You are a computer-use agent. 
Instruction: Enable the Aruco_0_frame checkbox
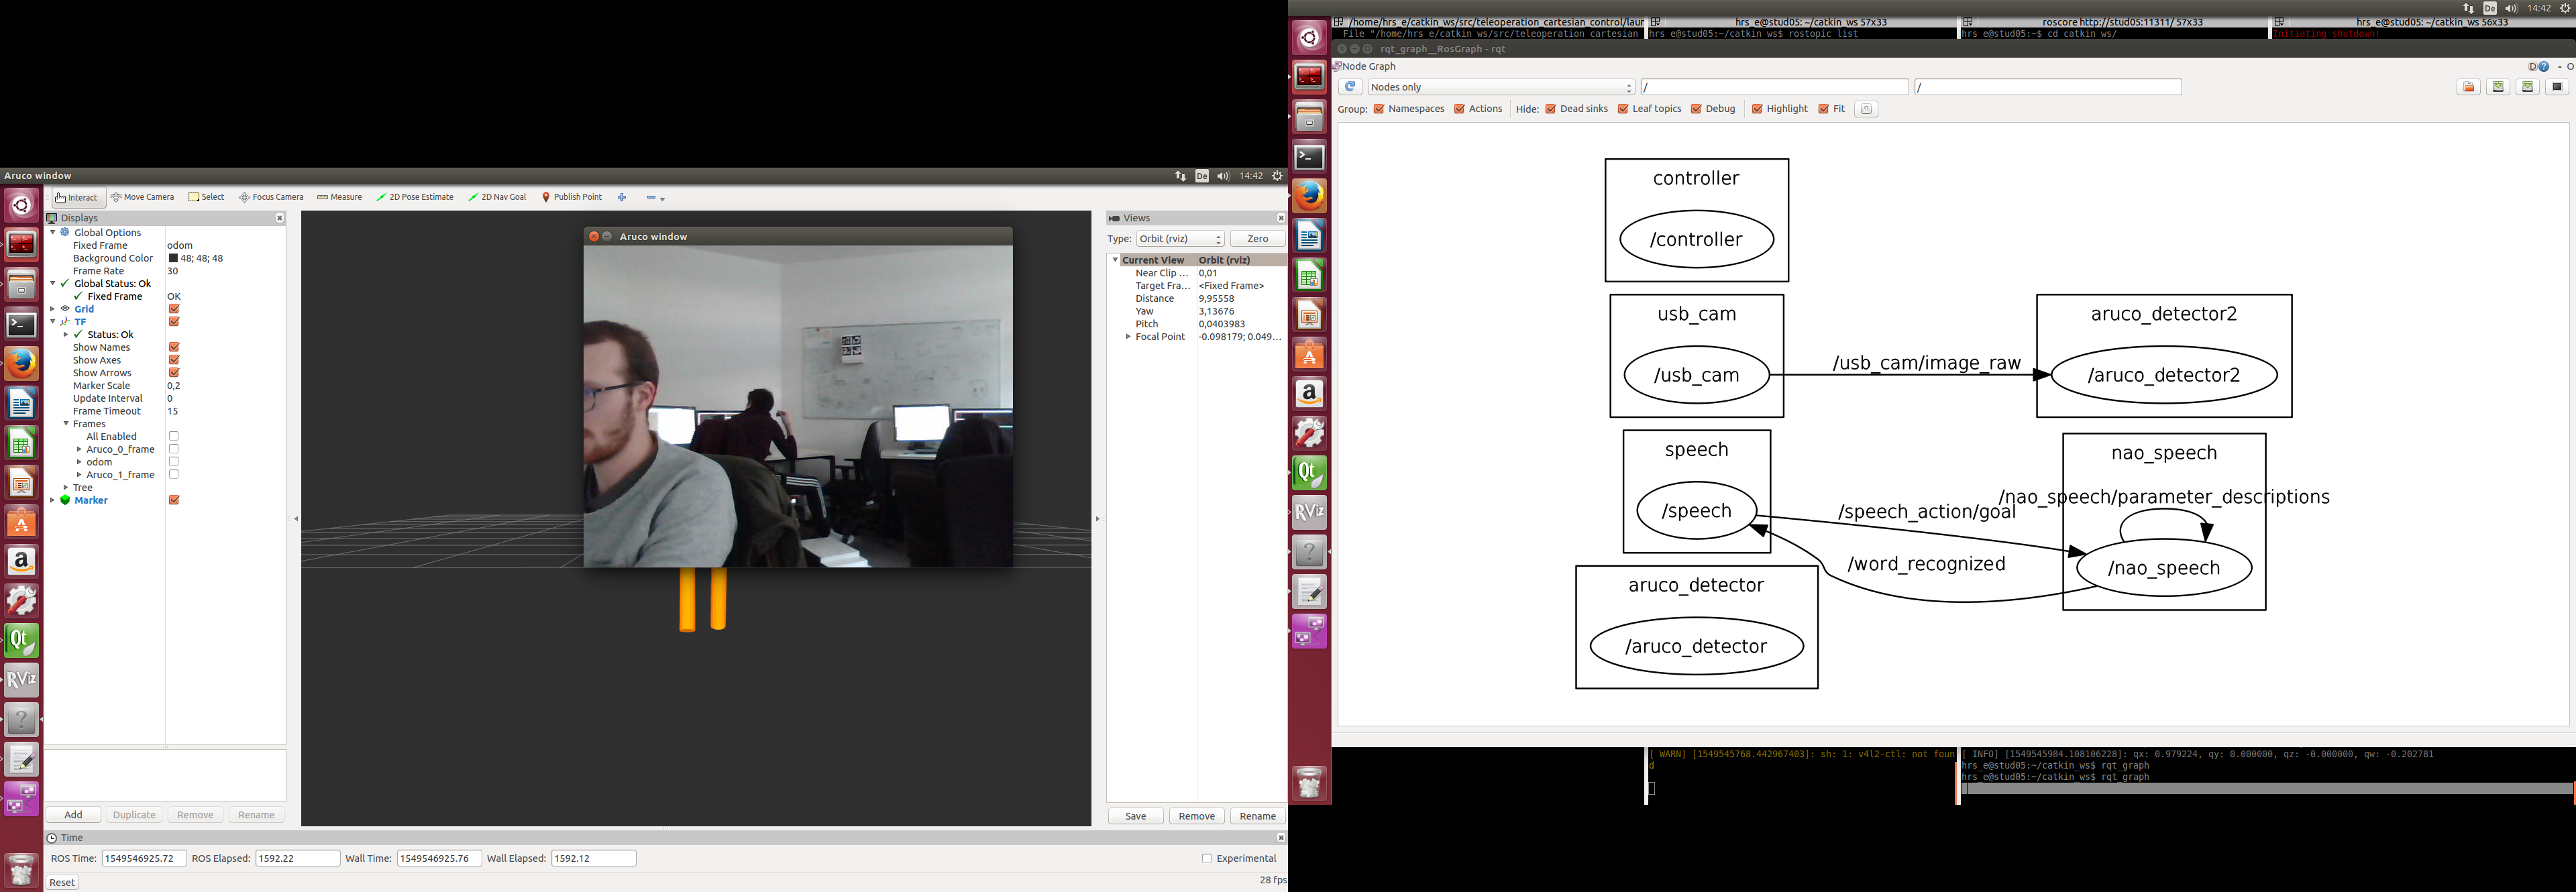click(x=174, y=449)
